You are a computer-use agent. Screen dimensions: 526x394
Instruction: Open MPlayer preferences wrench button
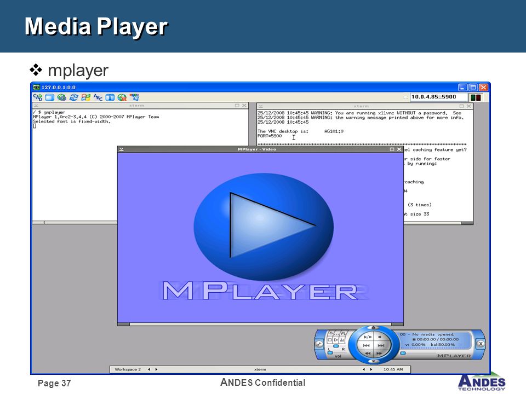[x=319, y=344]
